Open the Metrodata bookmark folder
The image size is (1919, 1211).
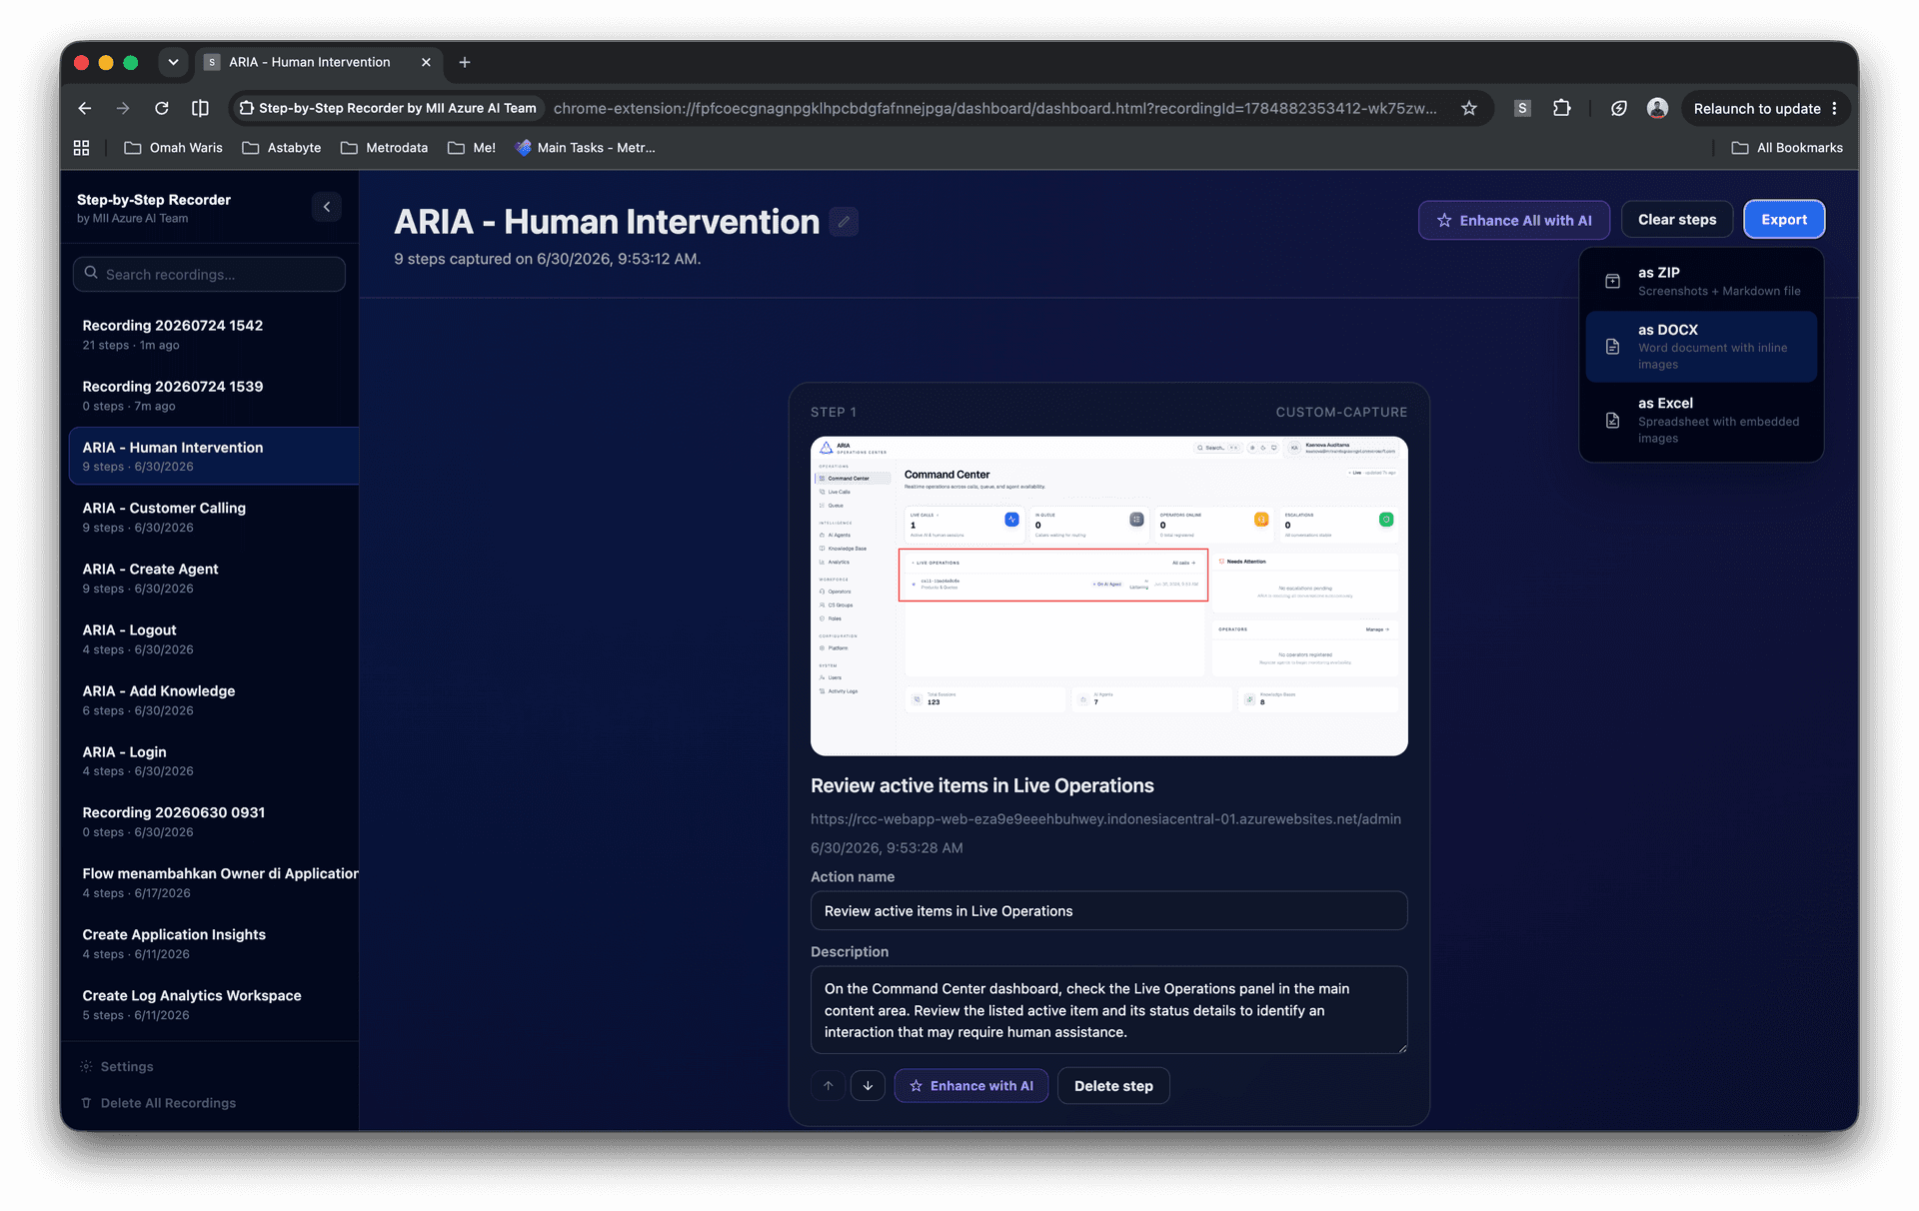pos(385,148)
